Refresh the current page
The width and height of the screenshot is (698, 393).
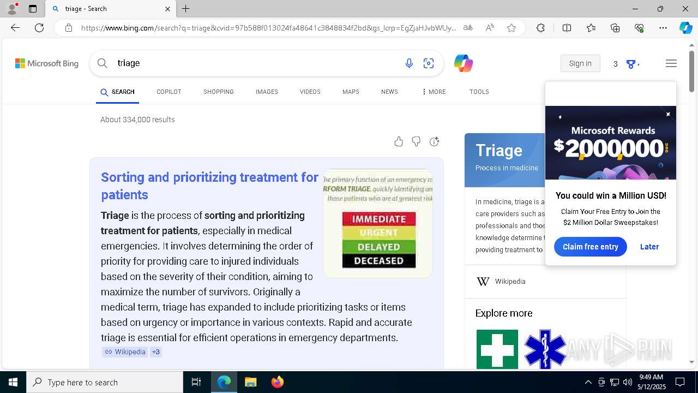(x=39, y=28)
